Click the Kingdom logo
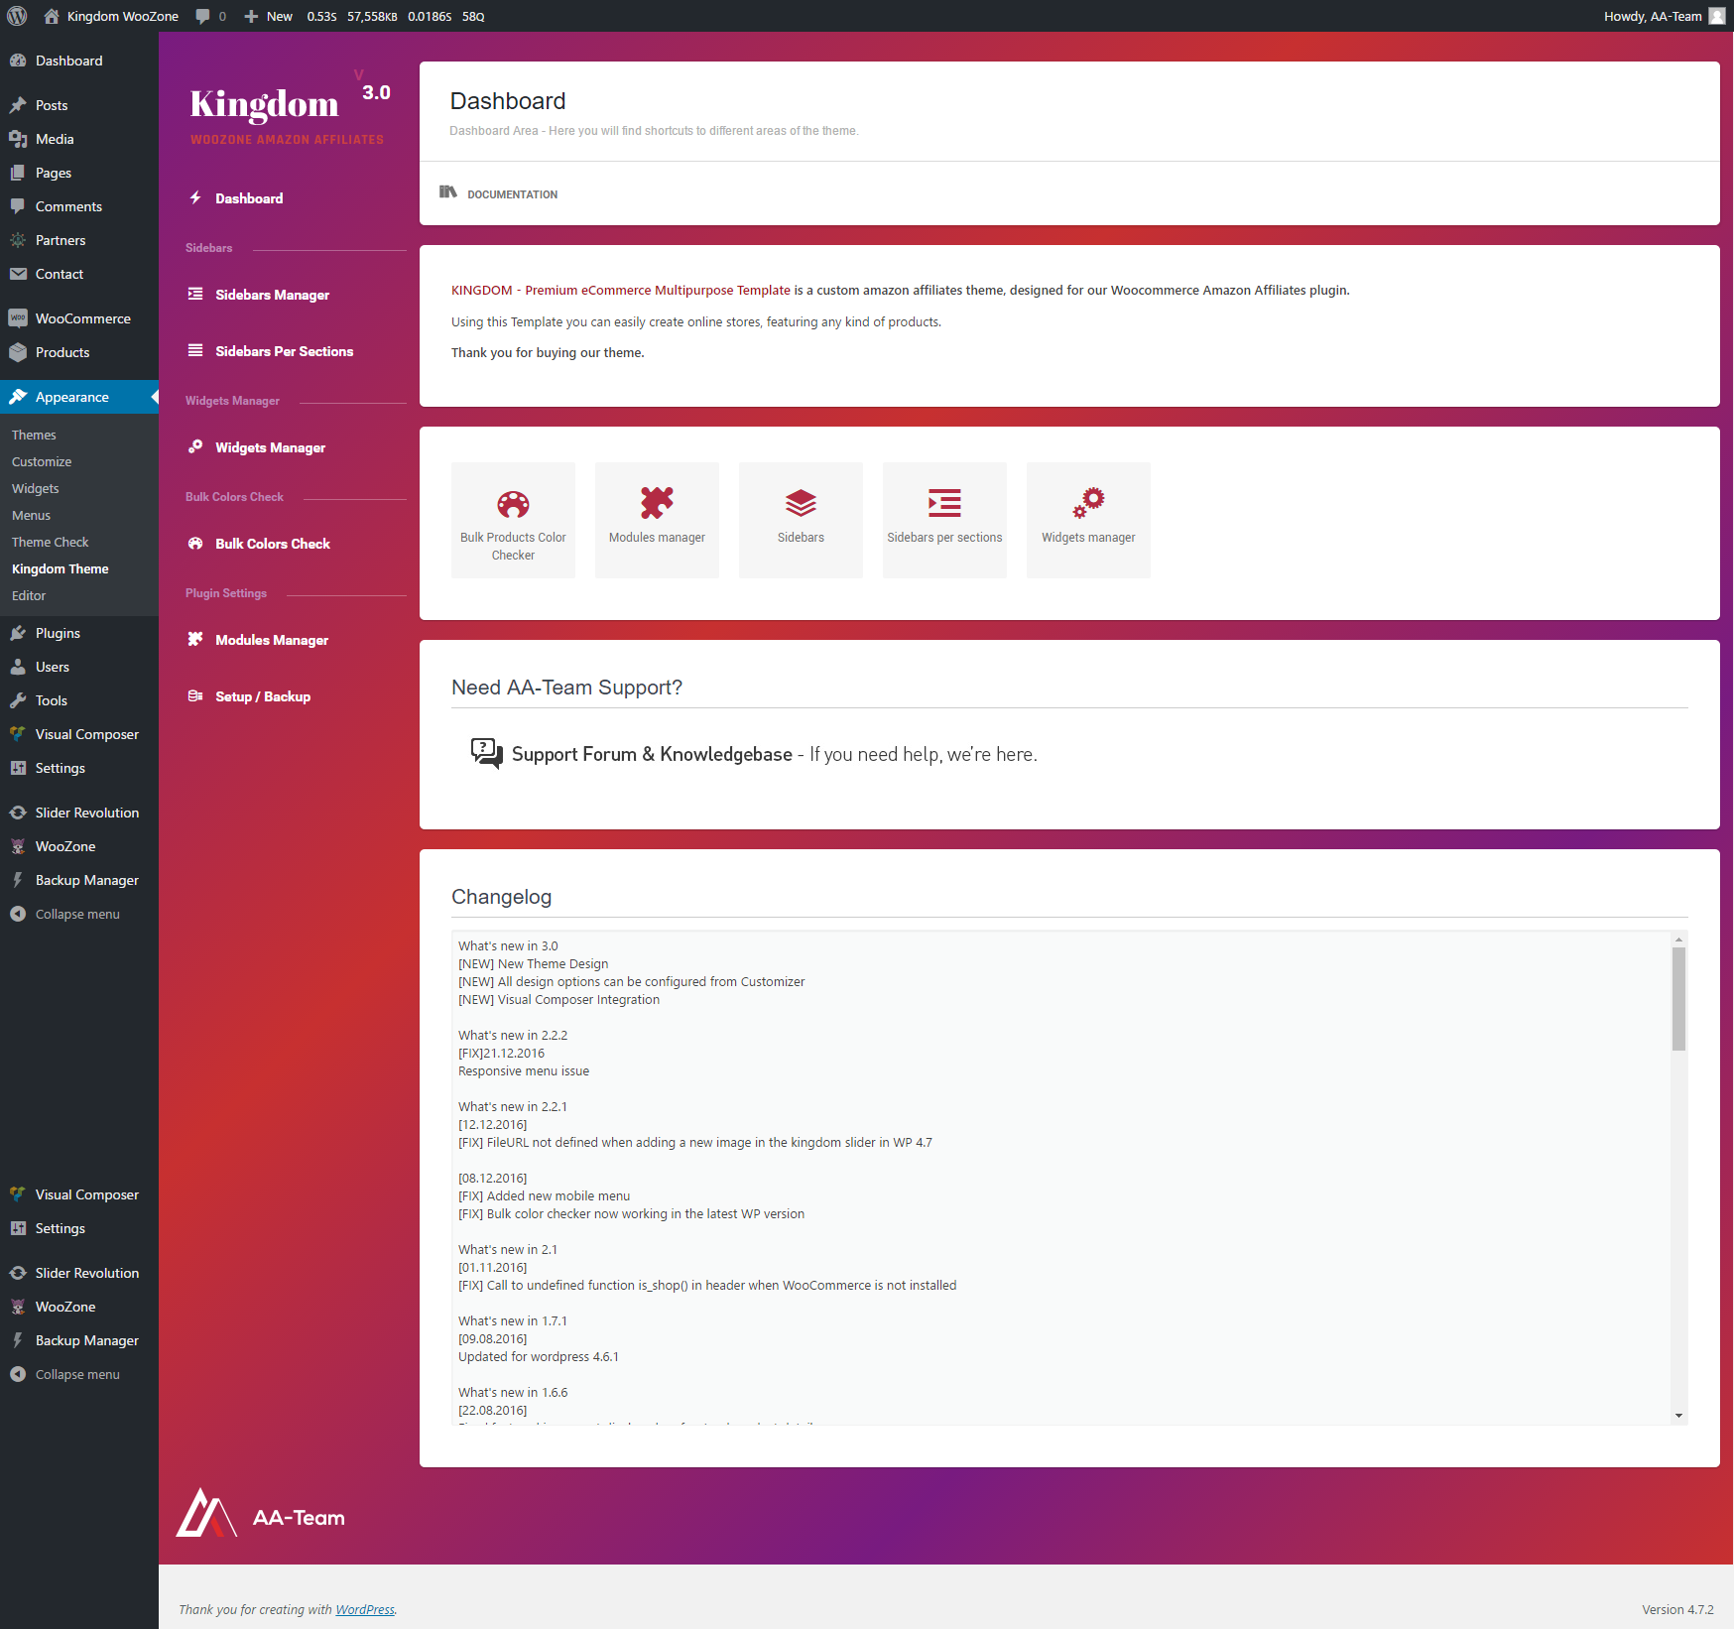Screen dimensions: 1734x1629 [x=288, y=109]
